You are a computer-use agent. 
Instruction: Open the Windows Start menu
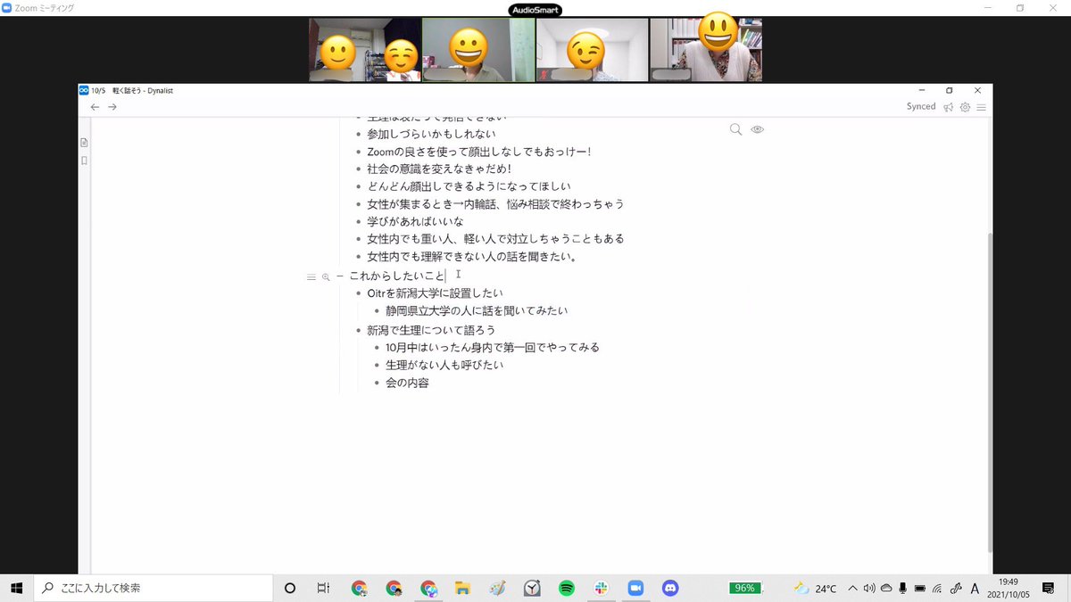(16, 588)
